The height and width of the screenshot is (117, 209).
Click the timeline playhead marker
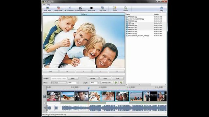click(88, 88)
